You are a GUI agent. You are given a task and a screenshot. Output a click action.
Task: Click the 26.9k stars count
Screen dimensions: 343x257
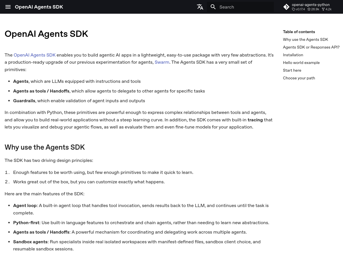[313, 9]
